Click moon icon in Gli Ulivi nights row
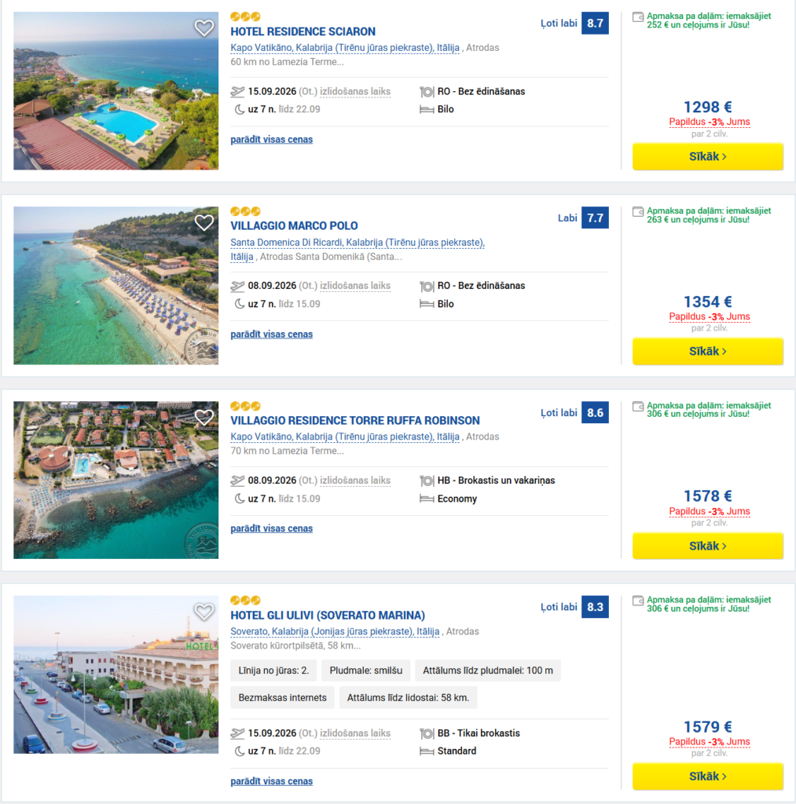 point(239,751)
